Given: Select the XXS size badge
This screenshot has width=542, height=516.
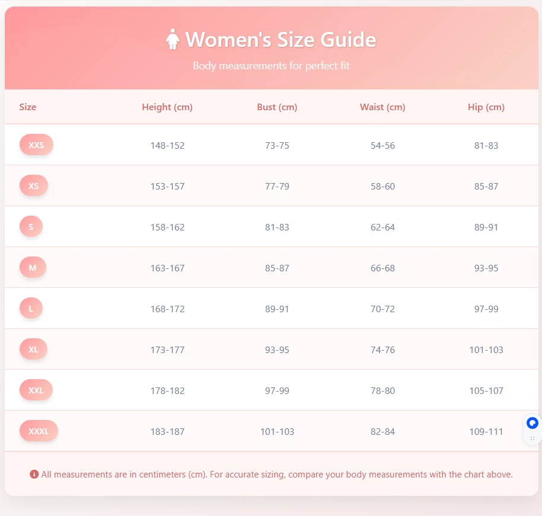Looking at the screenshot, I should pos(36,145).
